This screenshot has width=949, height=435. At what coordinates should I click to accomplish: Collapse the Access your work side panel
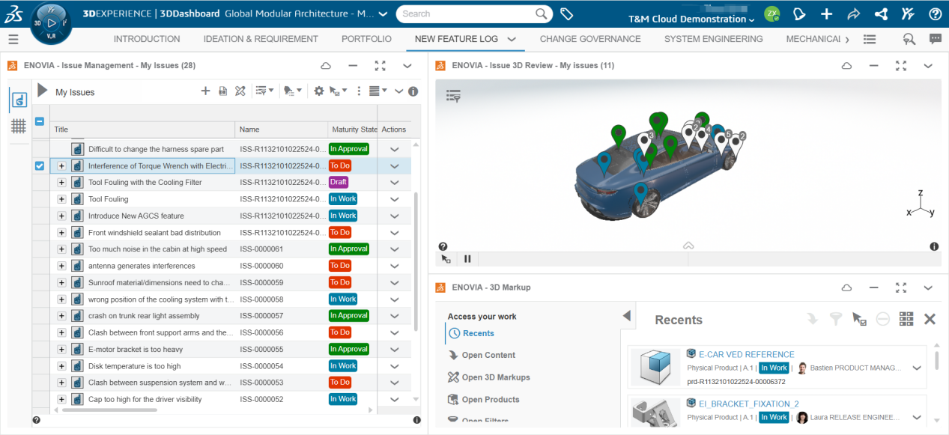(628, 316)
